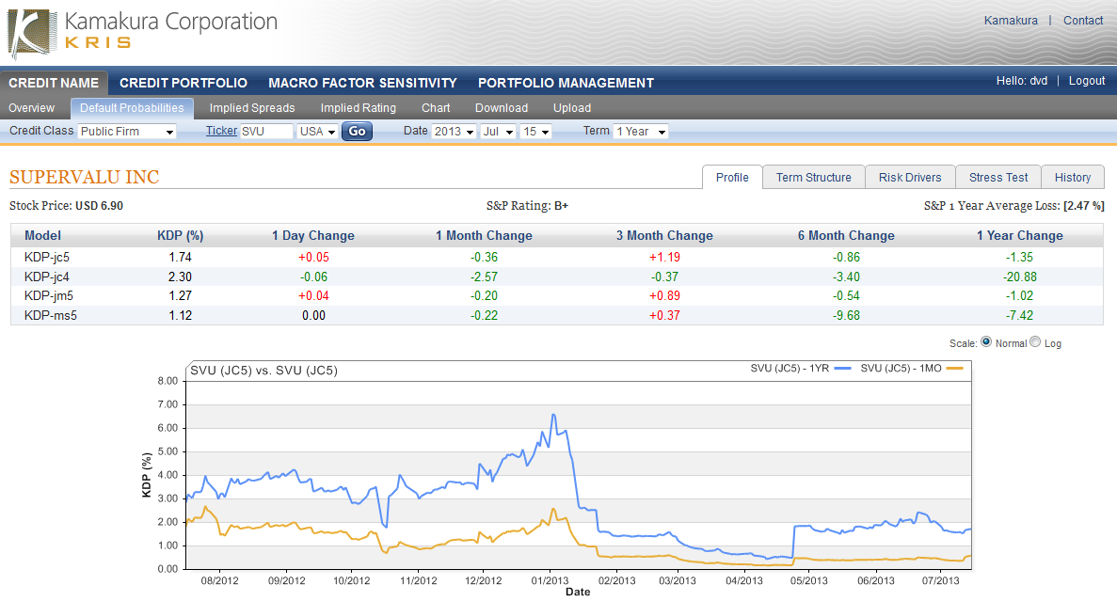Open the USA country dropdown
The image size is (1117, 601).
[x=317, y=132]
